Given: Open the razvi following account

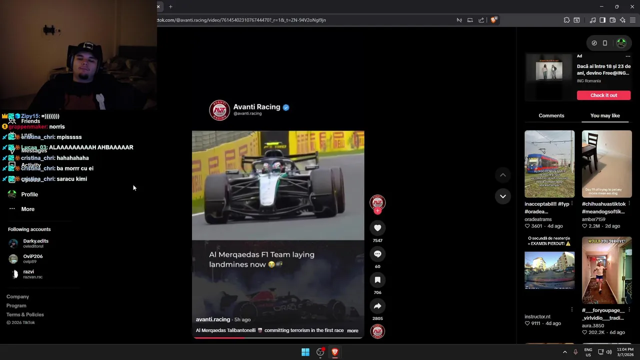Looking at the screenshot, I should pos(25,274).
